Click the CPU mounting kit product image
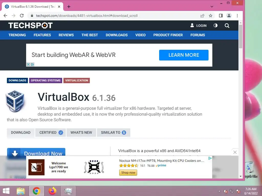 [94, 167]
